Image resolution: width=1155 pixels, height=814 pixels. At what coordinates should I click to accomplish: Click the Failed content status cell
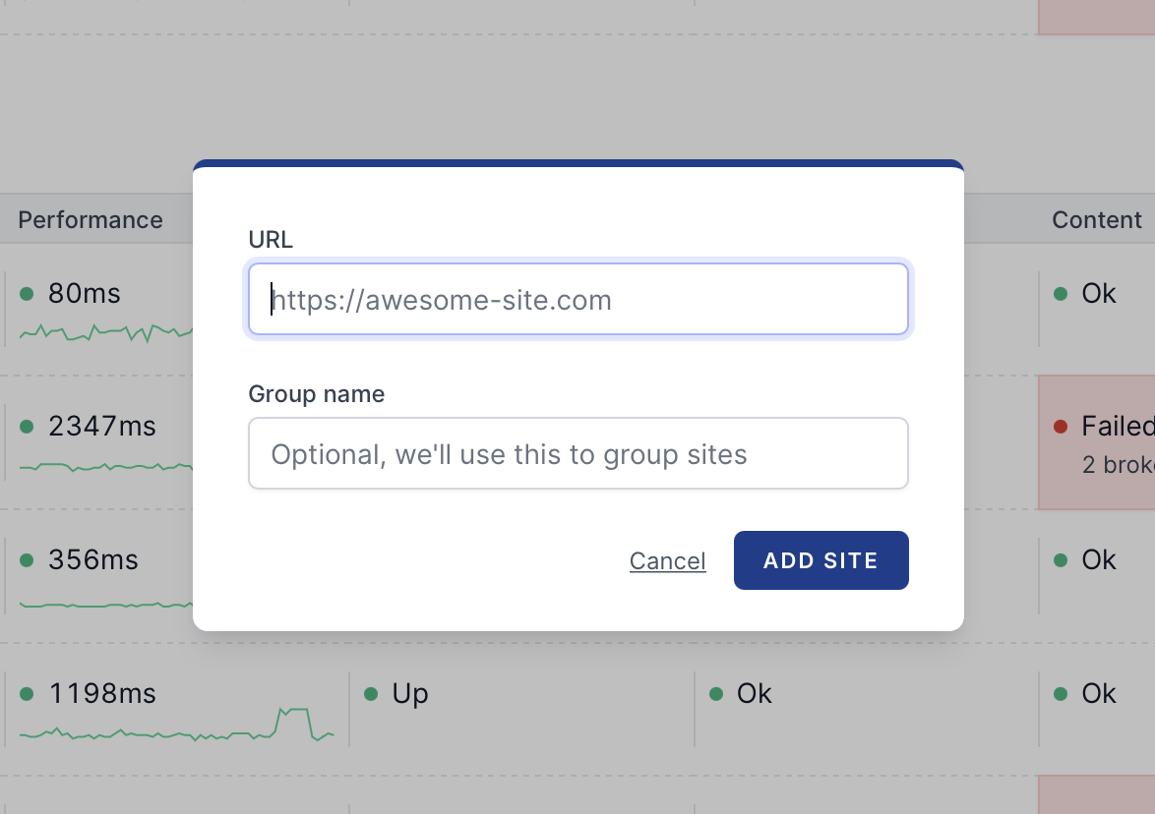[1097, 442]
